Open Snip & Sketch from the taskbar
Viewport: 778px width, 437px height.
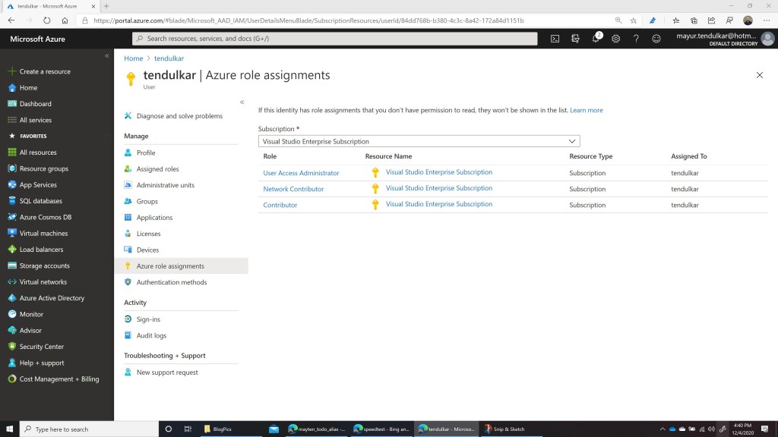pos(505,429)
